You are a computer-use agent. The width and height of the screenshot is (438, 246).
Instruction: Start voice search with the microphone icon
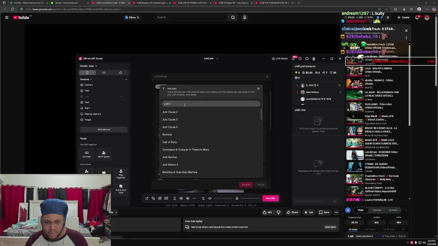click(244, 17)
